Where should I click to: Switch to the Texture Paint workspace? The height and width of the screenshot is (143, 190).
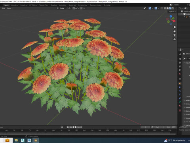click(44, 5)
